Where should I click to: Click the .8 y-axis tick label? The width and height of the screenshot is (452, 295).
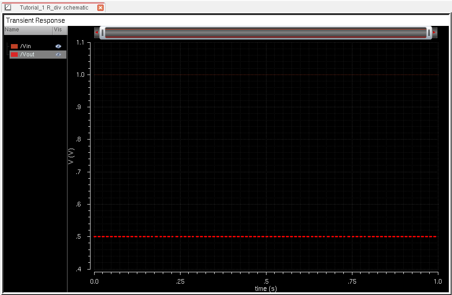(x=78, y=140)
